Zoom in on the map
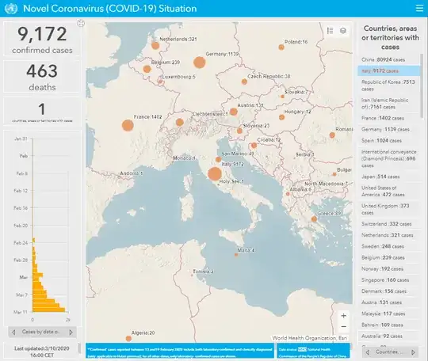This screenshot has height=361, width=428. [344, 316]
